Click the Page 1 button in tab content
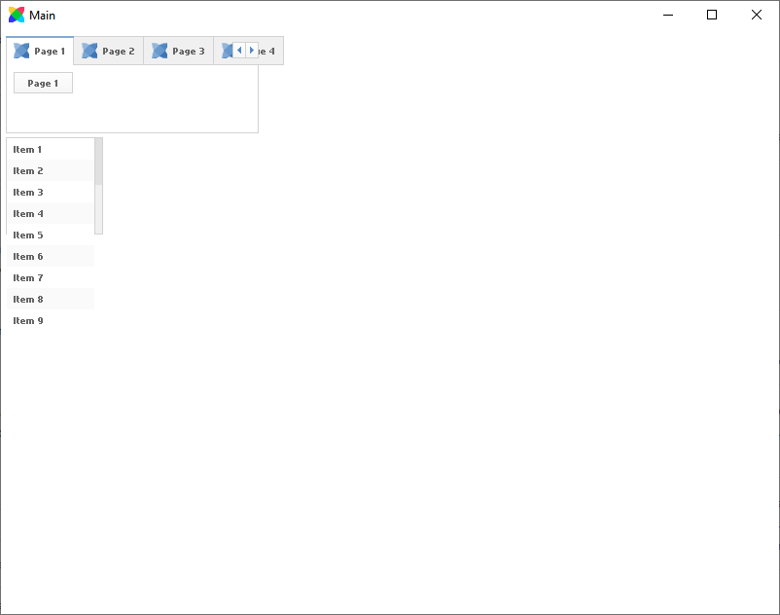 coord(43,83)
